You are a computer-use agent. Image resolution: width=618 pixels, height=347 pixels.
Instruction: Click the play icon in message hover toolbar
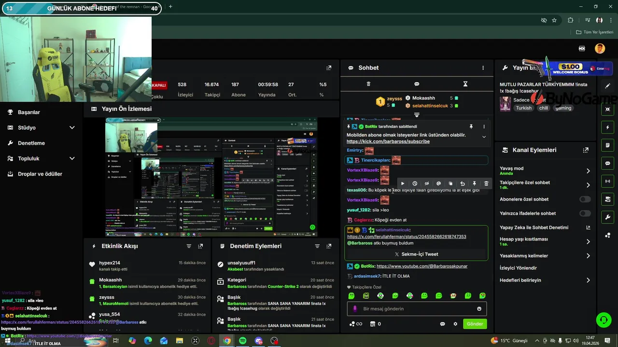pos(403,184)
